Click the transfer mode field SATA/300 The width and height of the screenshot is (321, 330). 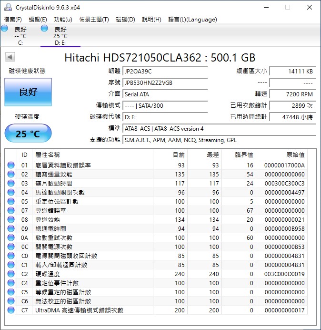tap(165, 106)
